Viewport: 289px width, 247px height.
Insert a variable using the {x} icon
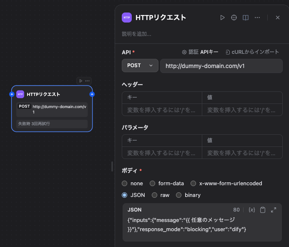click(x=251, y=210)
